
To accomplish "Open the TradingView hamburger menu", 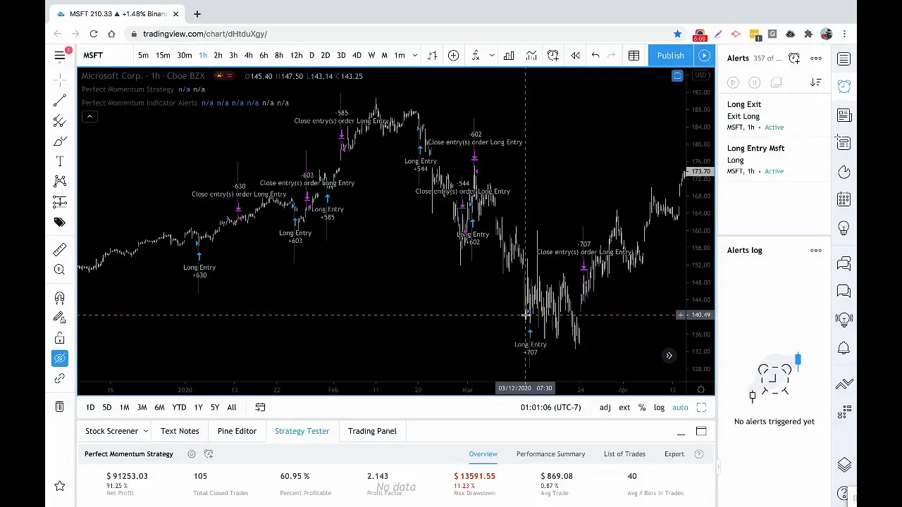I will click(x=60, y=55).
